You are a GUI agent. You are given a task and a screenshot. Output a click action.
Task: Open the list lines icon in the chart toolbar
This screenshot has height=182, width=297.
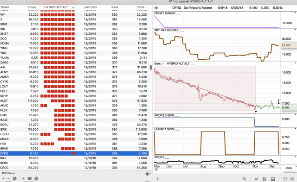[292, 179]
